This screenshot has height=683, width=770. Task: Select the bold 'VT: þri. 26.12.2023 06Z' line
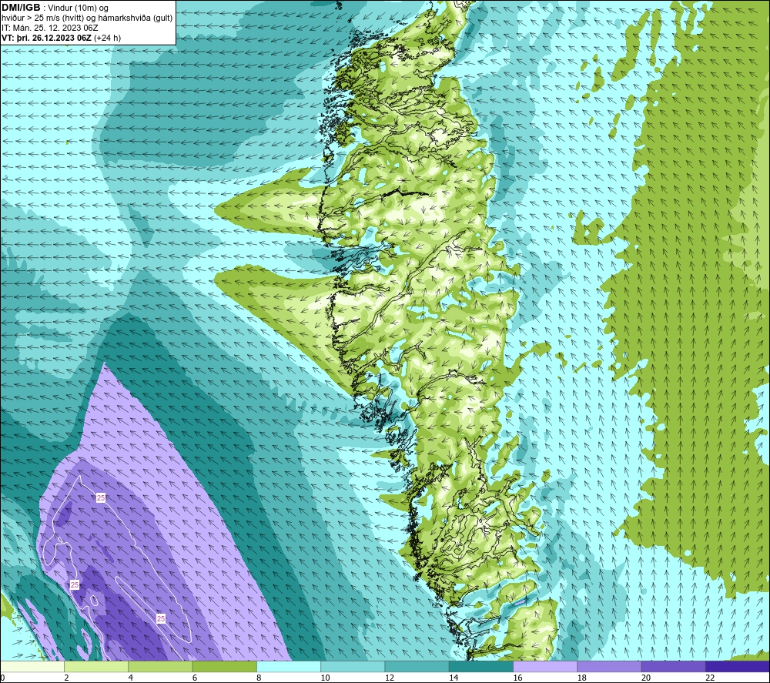pos(46,38)
